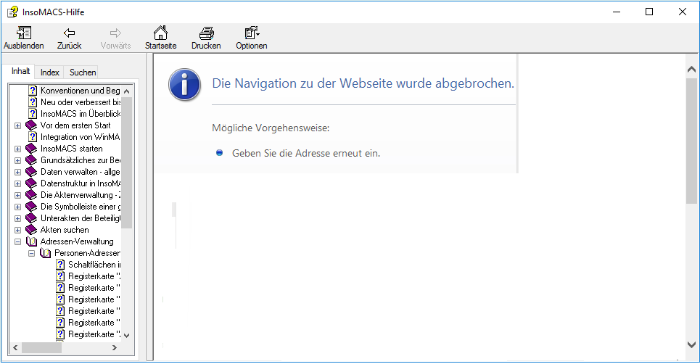Select the InsoMACS starten tree entry

(71, 149)
